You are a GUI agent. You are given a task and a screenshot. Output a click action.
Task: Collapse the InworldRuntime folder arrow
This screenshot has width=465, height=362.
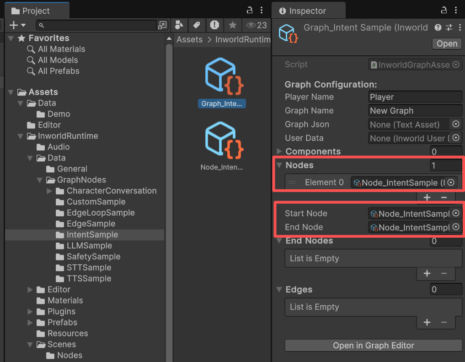click(21, 136)
